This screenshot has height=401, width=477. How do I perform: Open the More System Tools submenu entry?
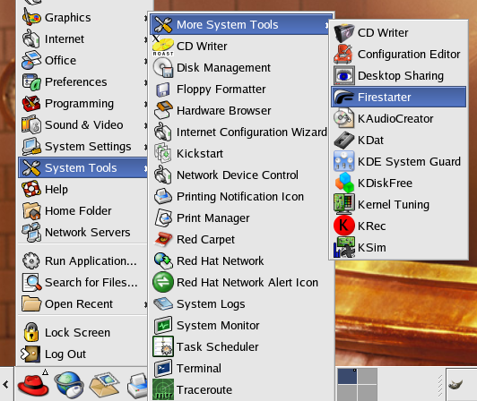point(240,24)
